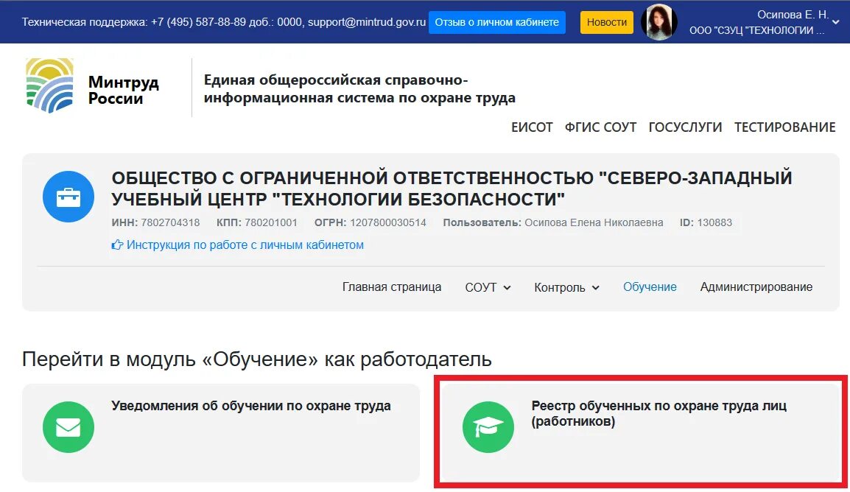This screenshot has height=492, width=850.
Task: Click the heading Перейти в модуль «Обучение» как работодатель
Action: click(257, 359)
